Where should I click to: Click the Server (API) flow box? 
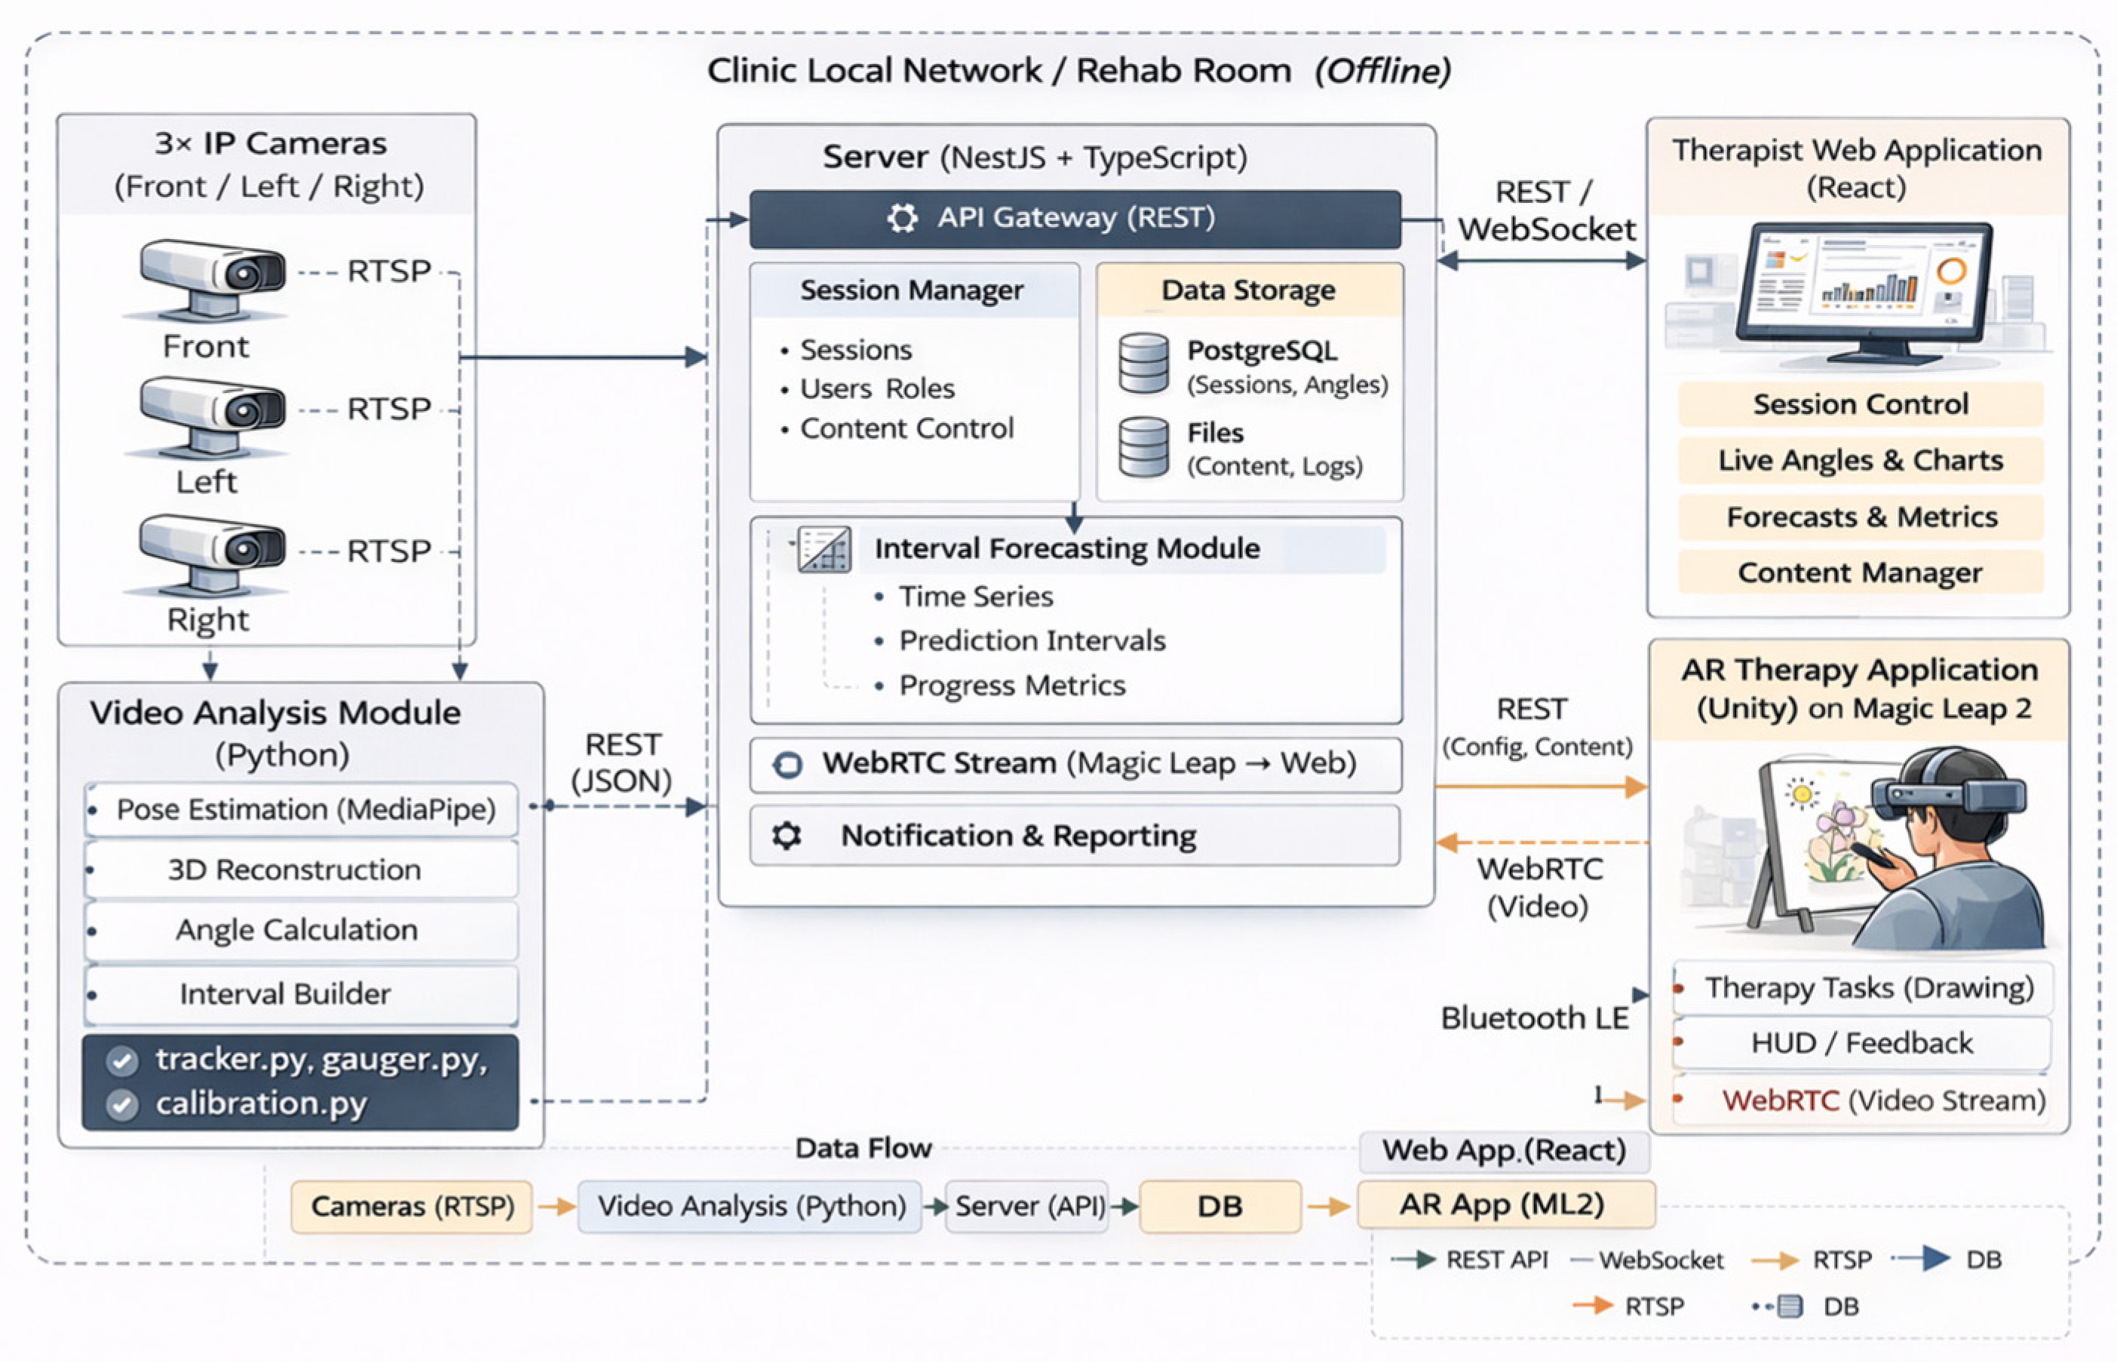pos(1026,1207)
